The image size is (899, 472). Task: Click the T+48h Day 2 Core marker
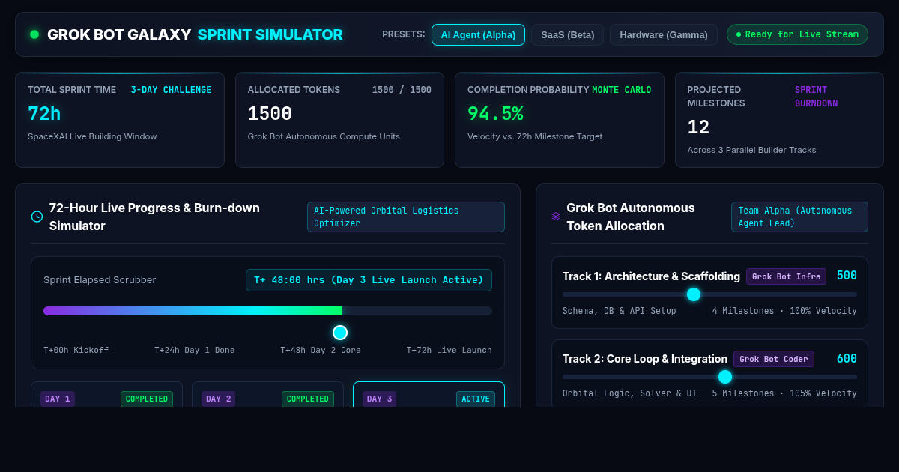coord(321,350)
